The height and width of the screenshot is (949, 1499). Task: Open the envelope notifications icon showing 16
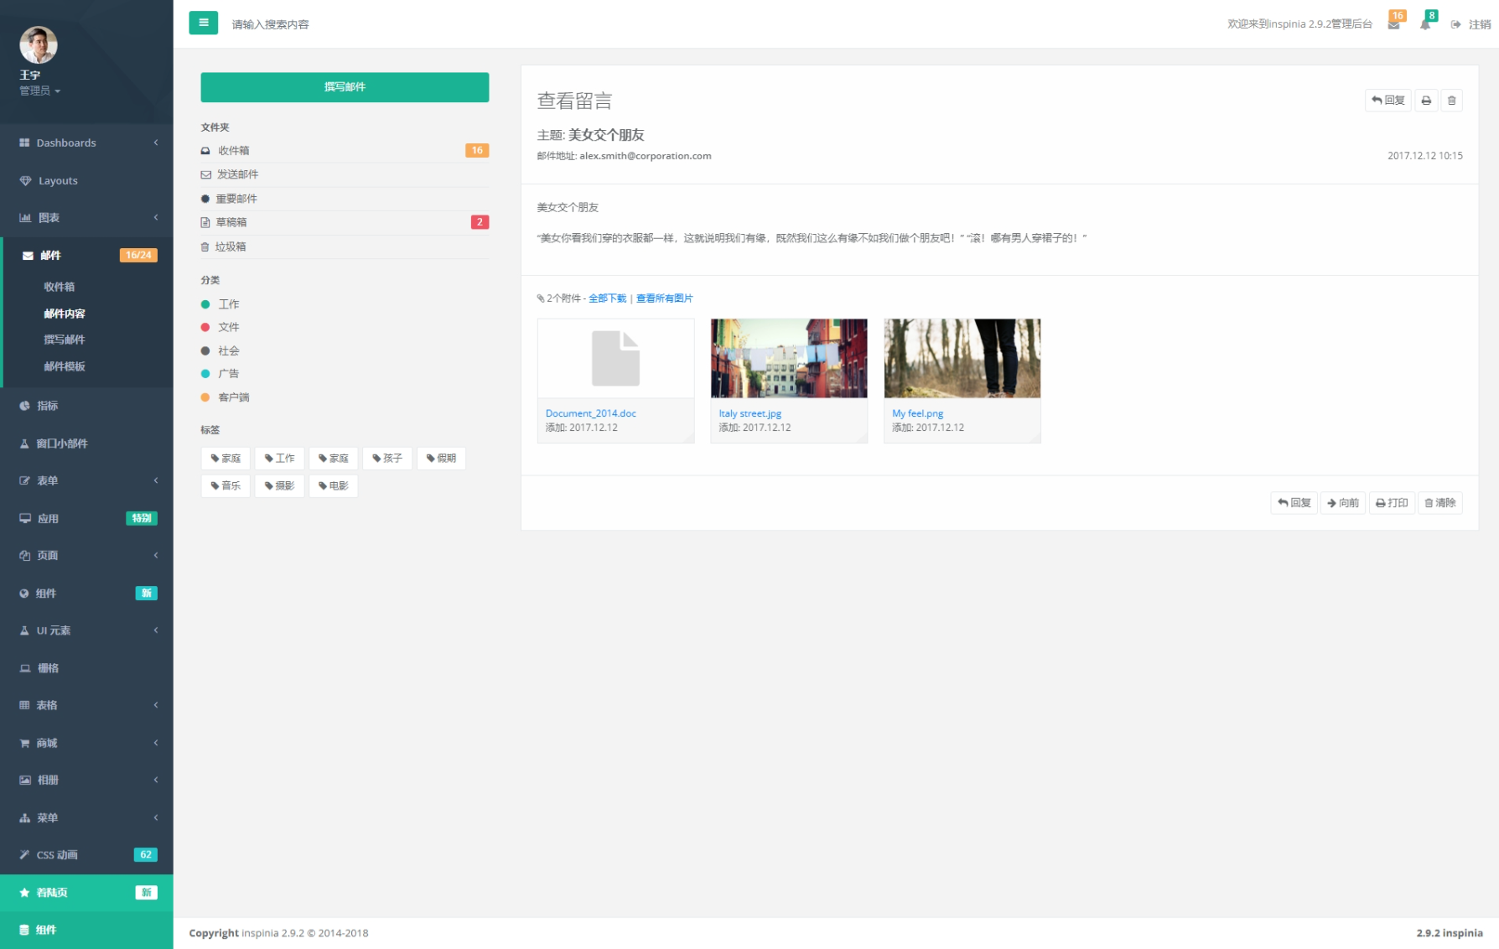(x=1394, y=24)
